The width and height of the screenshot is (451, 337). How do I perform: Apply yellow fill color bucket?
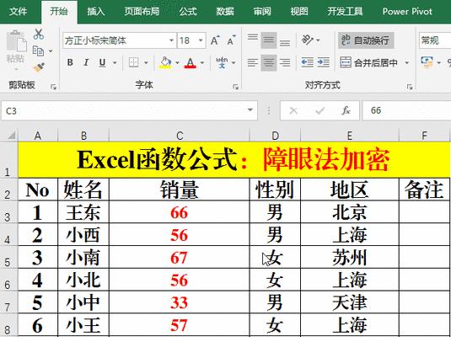(x=166, y=62)
